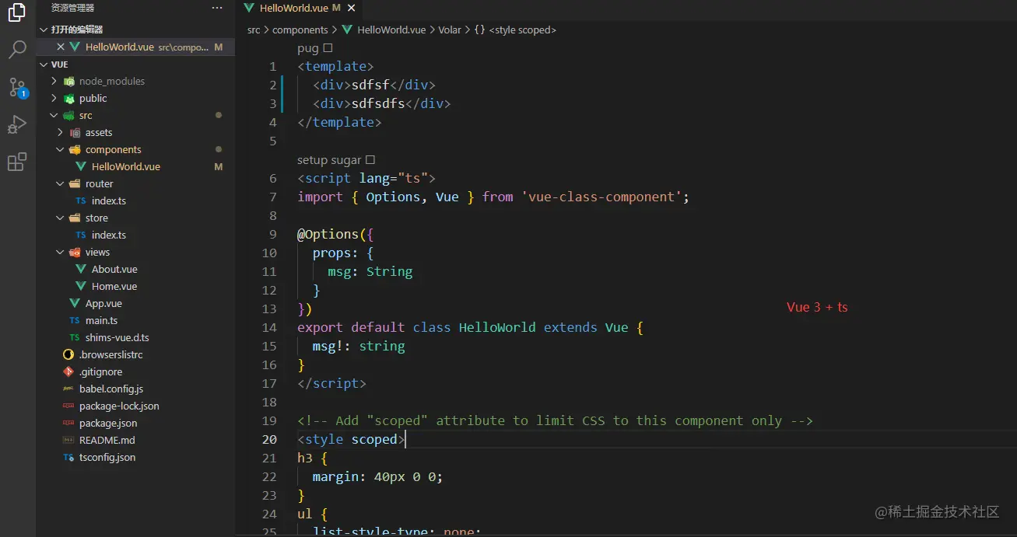This screenshot has height=537, width=1017.
Task: Open the Run and Debug icon
Action: point(17,124)
